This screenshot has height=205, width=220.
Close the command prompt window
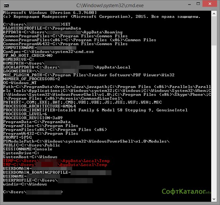(210, 5)
